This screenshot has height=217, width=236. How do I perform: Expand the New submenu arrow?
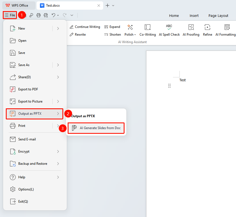point(58,28)
